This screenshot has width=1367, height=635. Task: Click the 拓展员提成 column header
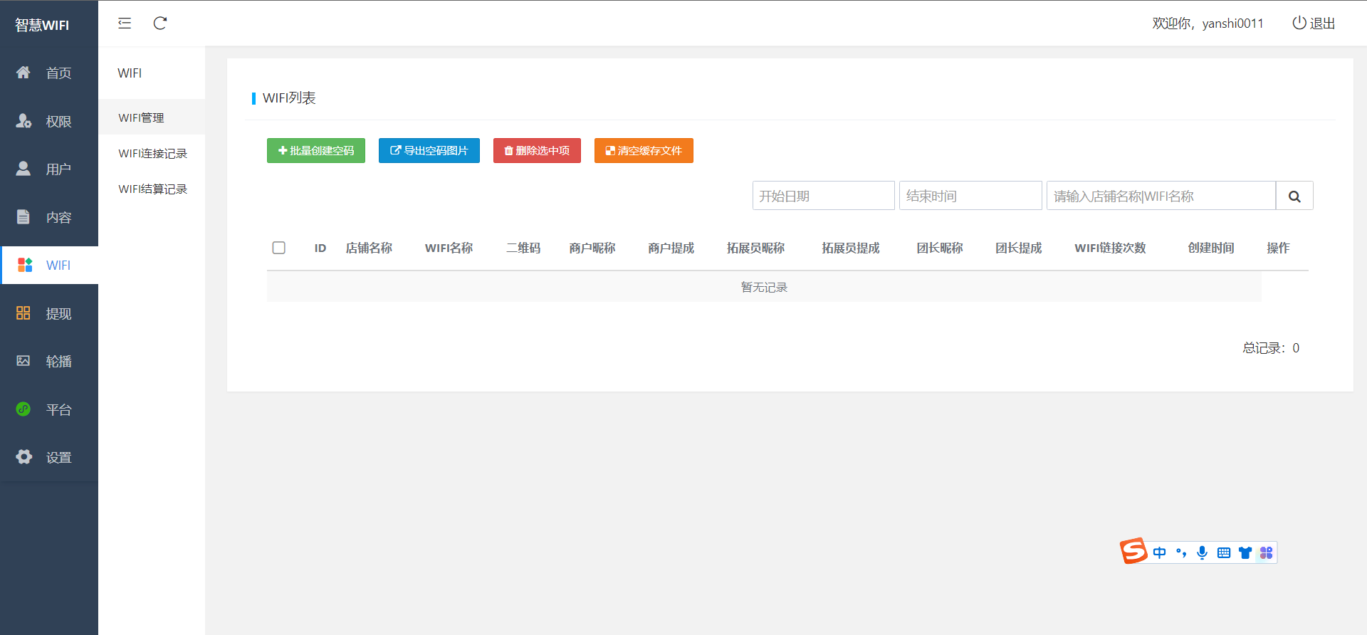tap(851, 248)
